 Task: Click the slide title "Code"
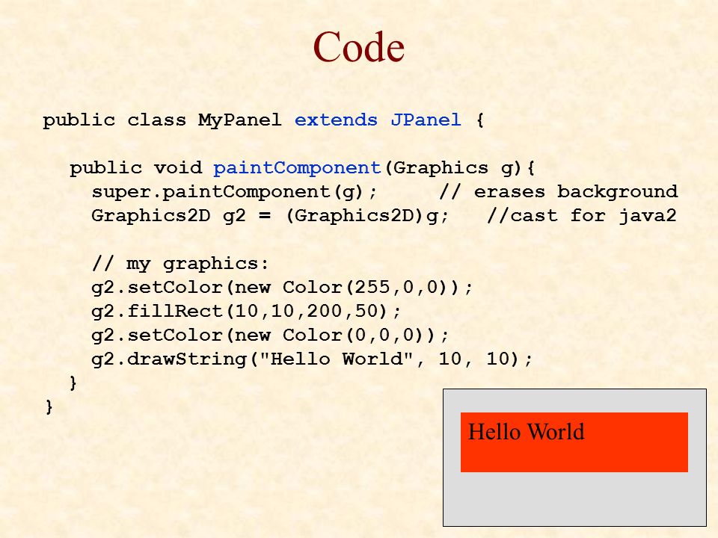pos(358,47)
